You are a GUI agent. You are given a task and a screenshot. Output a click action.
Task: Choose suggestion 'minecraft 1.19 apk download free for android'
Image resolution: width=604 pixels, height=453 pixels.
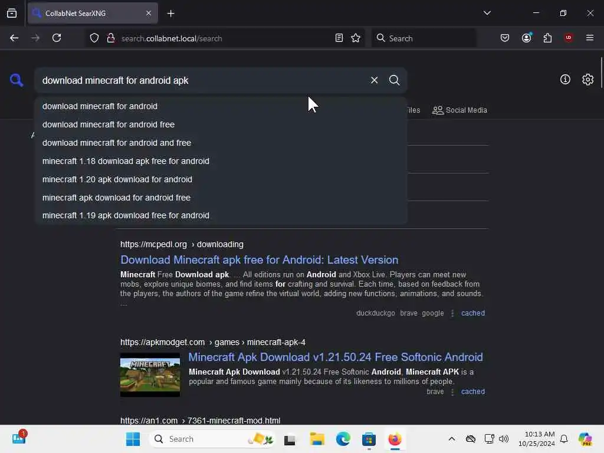click(221, 215)
